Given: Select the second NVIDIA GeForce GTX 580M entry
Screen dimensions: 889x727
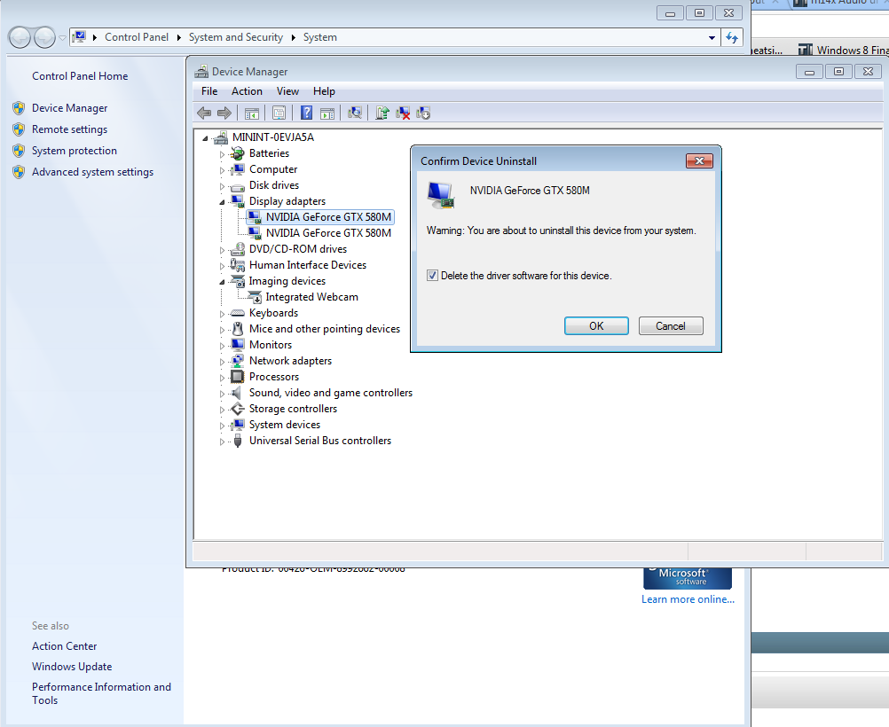Looking at the screenshot, I should click(x=328, y=233).
